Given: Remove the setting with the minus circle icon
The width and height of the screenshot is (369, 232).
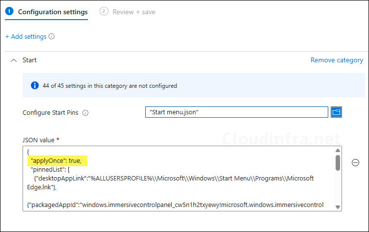Looking at the screenshot, I should point(355,162).
